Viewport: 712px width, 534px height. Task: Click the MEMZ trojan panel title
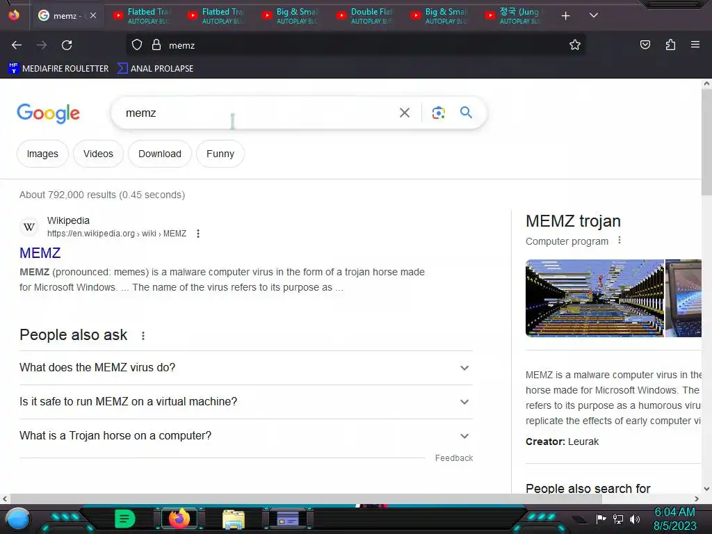click(573, 221)
